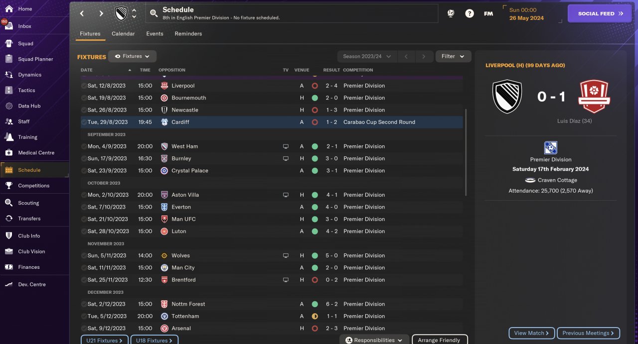Click the search magnifier icon
The image size is (638, 344).
click(x=154, y=13)
